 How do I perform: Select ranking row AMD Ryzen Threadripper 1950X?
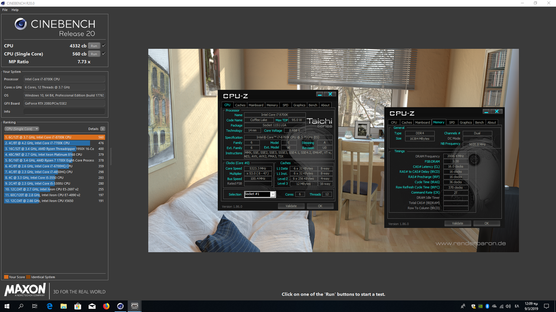tap(55, 149)
